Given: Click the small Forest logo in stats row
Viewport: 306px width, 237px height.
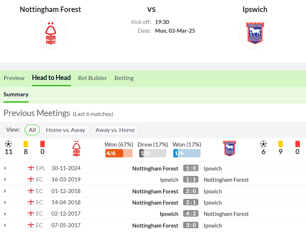Looking at the screenshot, I should (x=76, y=149).
